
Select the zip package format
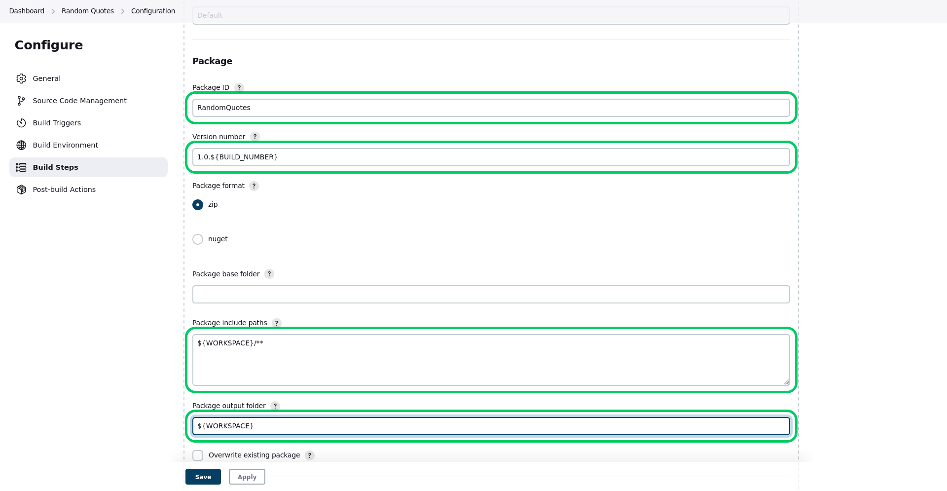click(x=198, y=205)
